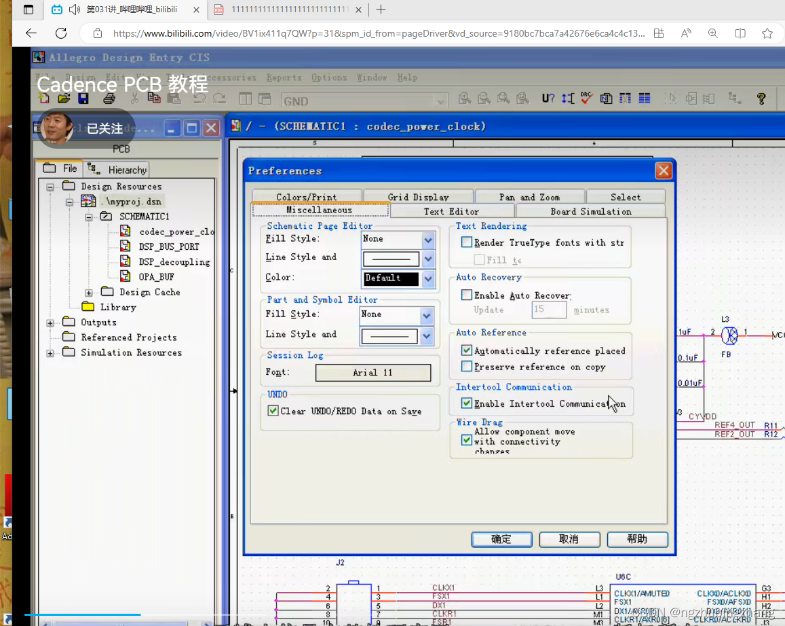The height and width of the screenshot is (626, 785).
Task: Switch to the Pan and Zoom tab
Action: coord(529,197)
